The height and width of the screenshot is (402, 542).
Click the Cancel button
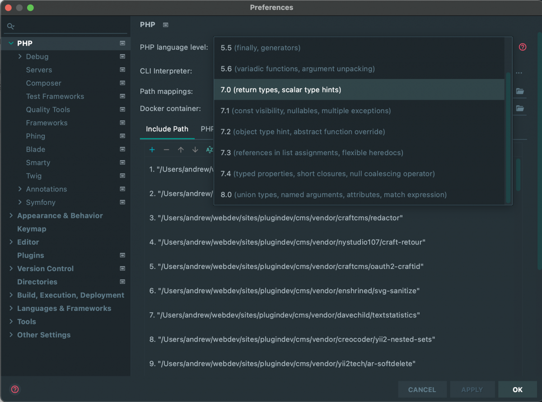tap(422, 389)
